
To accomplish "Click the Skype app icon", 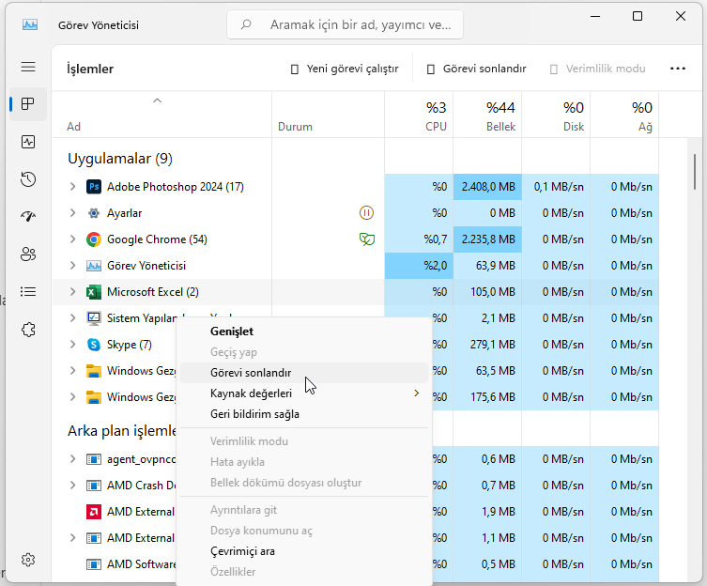I will click(93, 345).
